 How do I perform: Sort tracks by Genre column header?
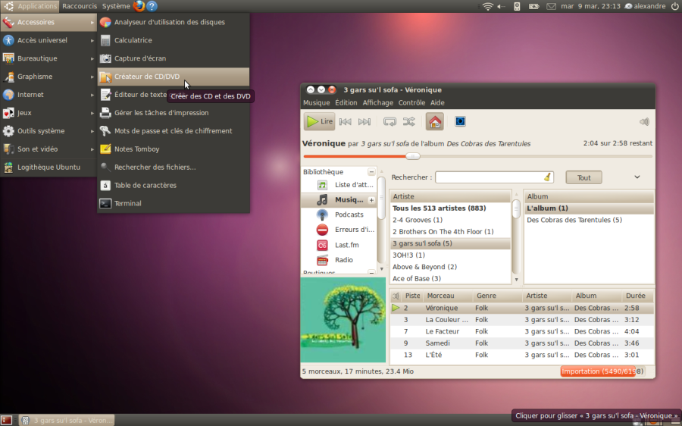[497, 296]
